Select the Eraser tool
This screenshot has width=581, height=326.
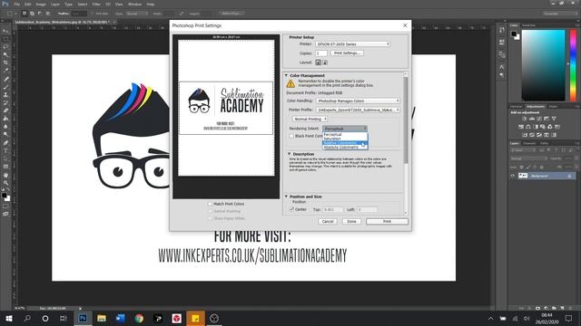coord(5,110)
